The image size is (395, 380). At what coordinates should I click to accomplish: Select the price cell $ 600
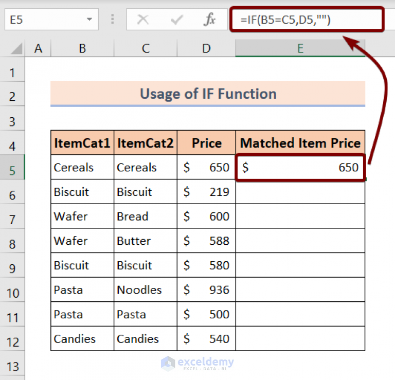click(x=207, y=216)
